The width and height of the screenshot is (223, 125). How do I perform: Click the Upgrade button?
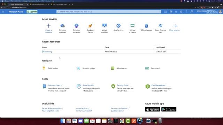pyautogui.click(x=32, y=11)
